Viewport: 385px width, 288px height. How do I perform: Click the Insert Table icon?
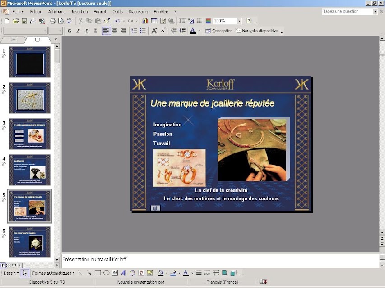[x=154, y=21]
